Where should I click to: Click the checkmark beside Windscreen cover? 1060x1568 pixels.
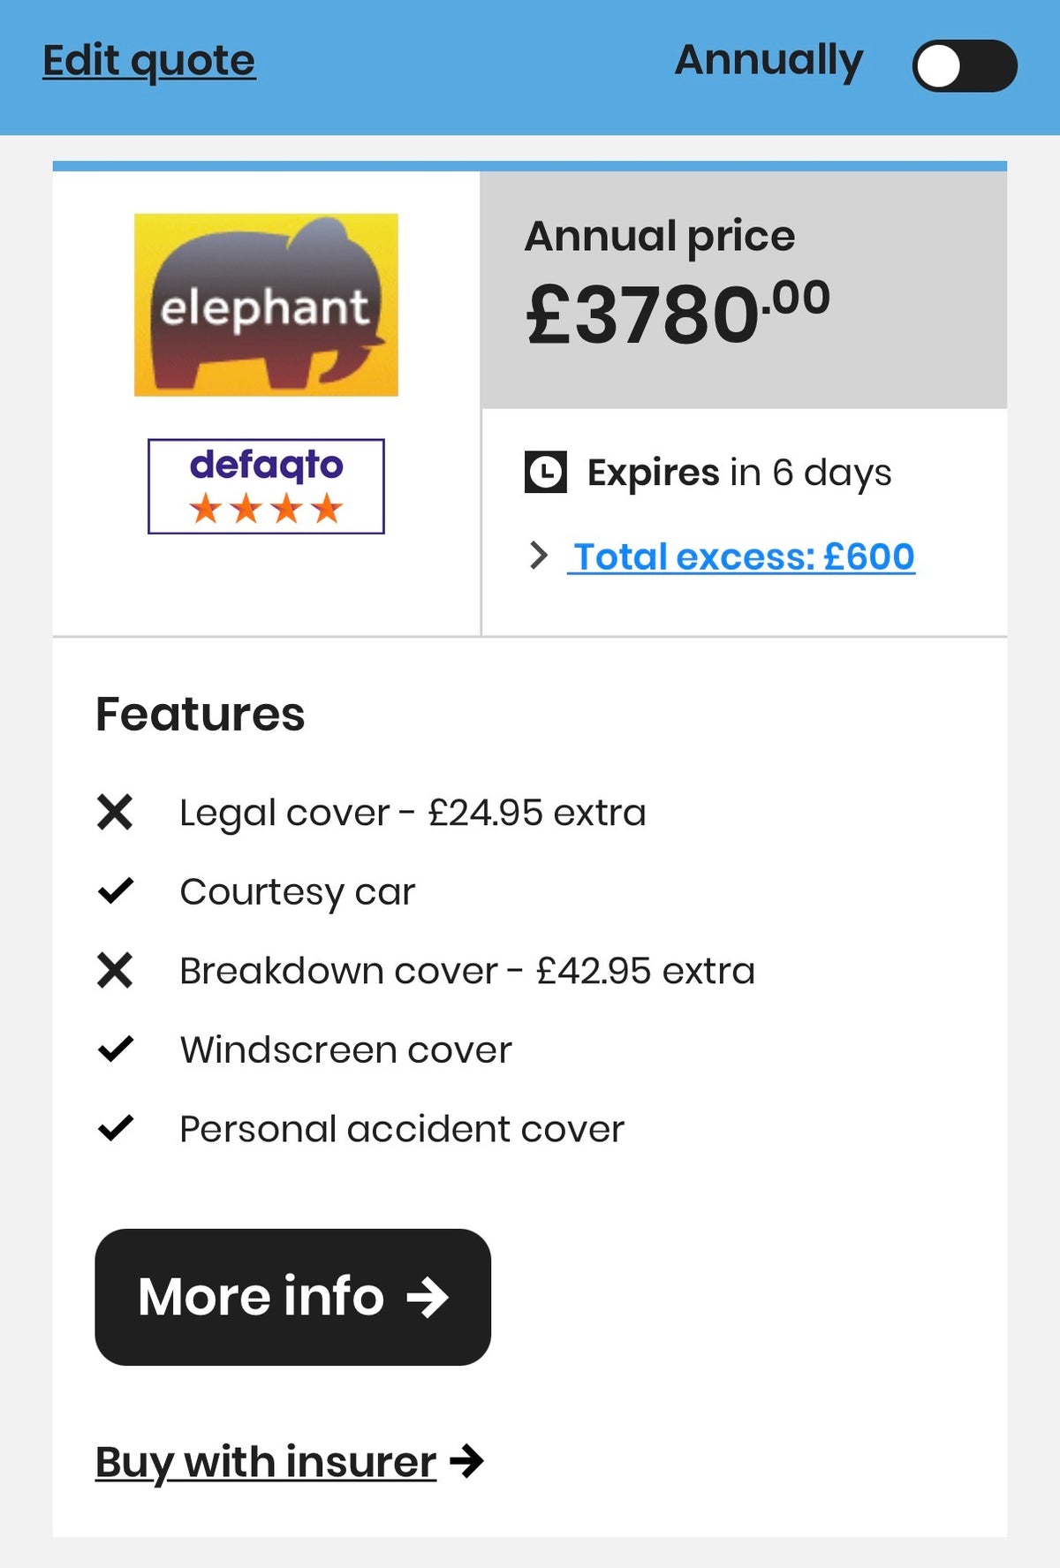point(115,1049)
